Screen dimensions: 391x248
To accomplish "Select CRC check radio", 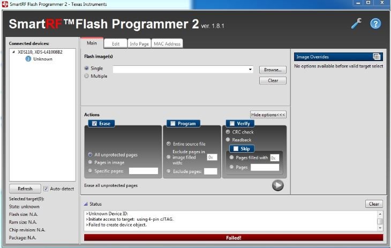I will pyautogui.click(x=228, y=132).
